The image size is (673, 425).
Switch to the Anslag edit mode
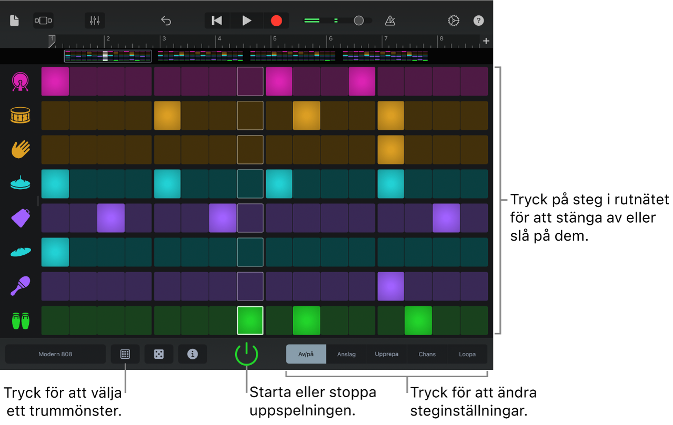tap(346, 354)
